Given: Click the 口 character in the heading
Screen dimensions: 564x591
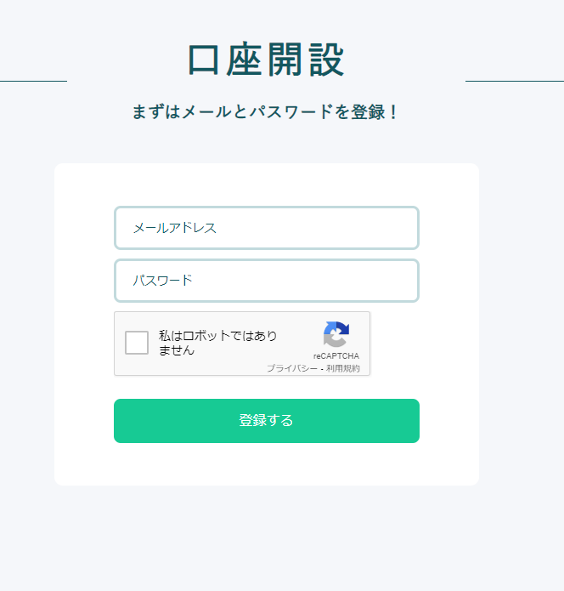Looking at the screenshot, I should coord(205,61).
